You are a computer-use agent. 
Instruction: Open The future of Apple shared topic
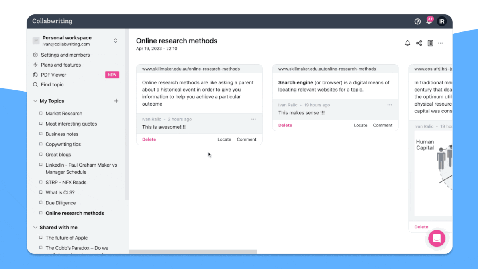(67, 238)
